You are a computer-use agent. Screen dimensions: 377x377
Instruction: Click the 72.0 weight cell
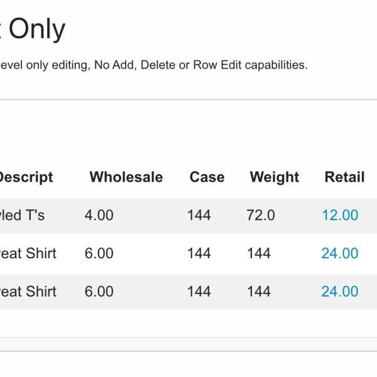click(x=261, y=216)
